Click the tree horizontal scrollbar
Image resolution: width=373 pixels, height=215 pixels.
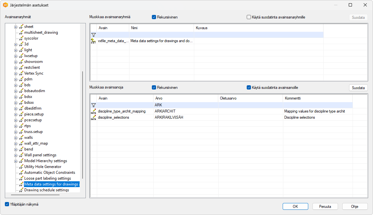coord(35,195)
